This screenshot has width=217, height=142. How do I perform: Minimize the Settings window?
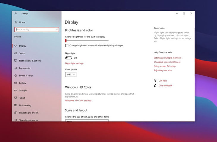177,13
